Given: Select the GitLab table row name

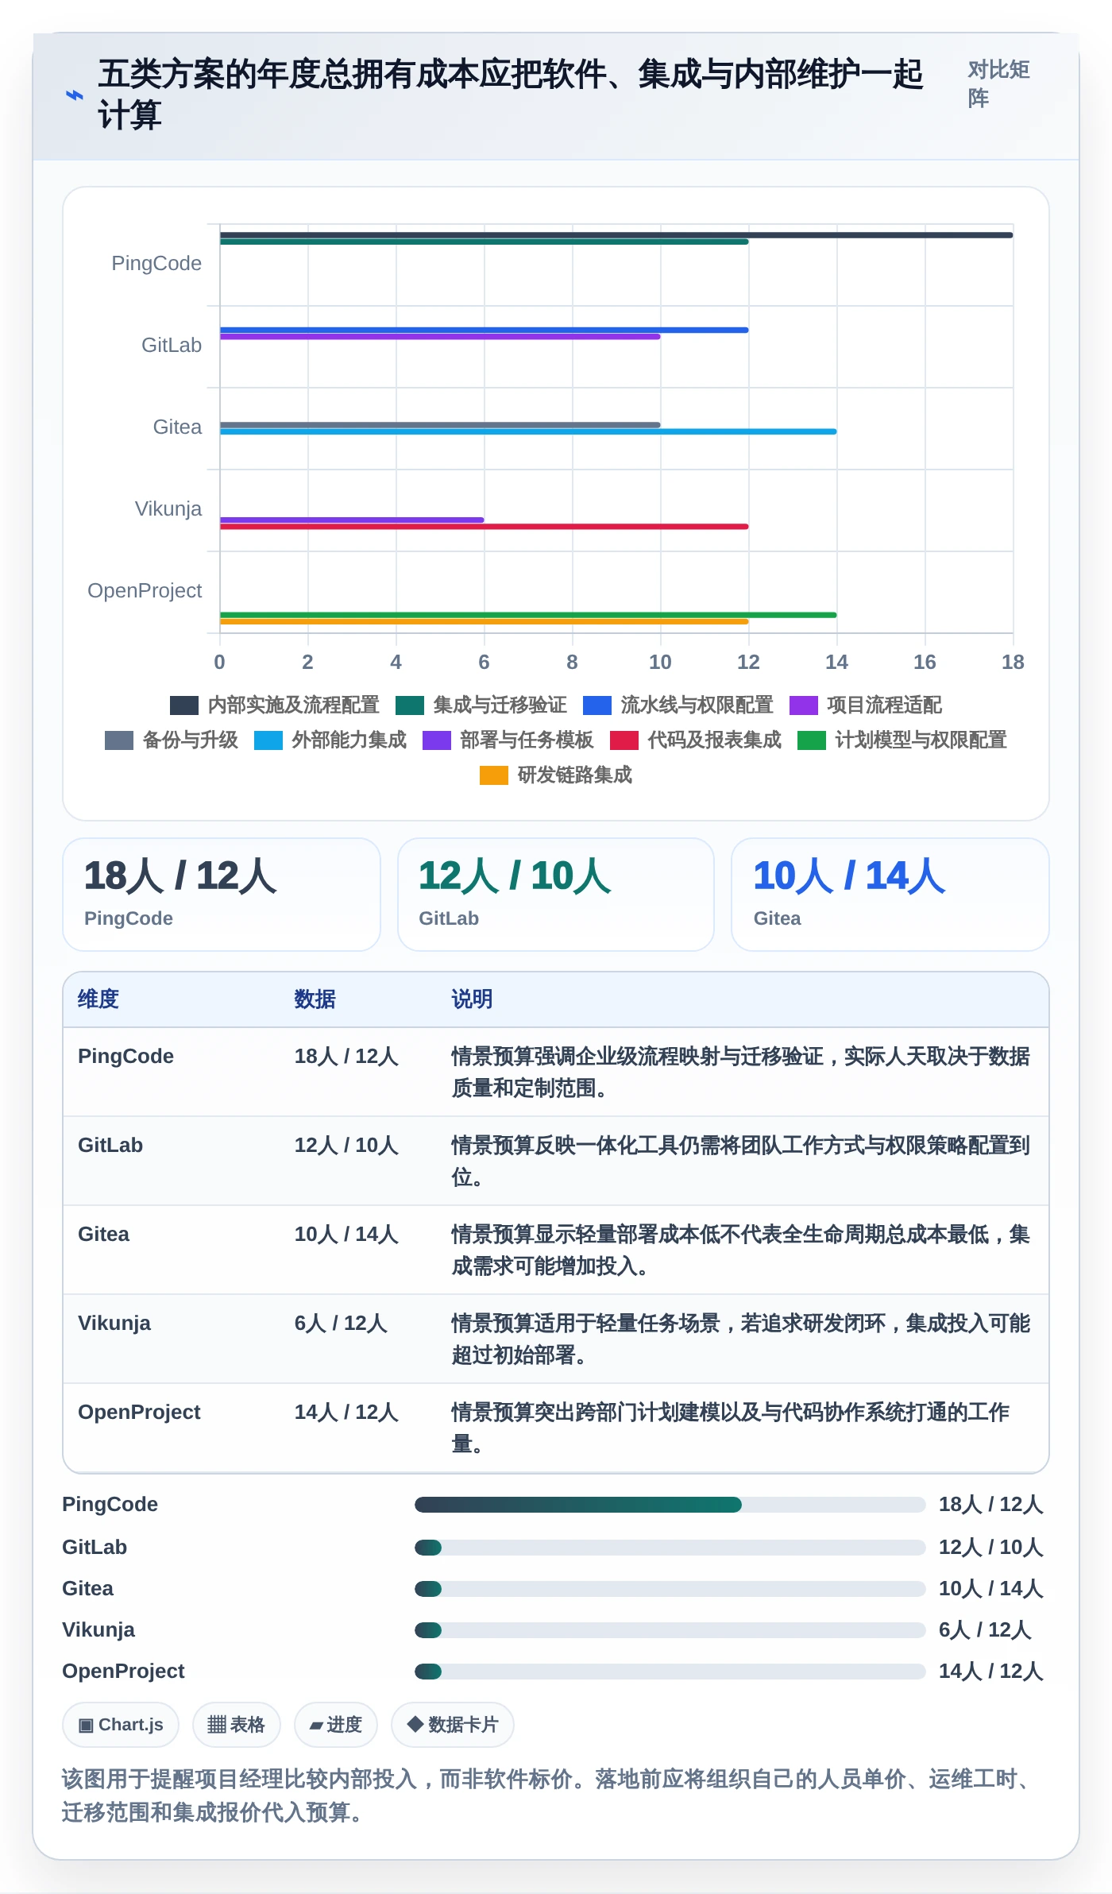Looking at the screenshot, I should click(x=110, y=1146).
